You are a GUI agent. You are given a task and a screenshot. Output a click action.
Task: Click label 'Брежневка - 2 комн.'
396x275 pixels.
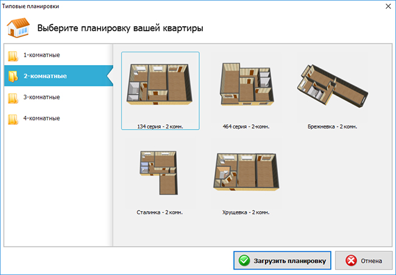coord(333,127)
